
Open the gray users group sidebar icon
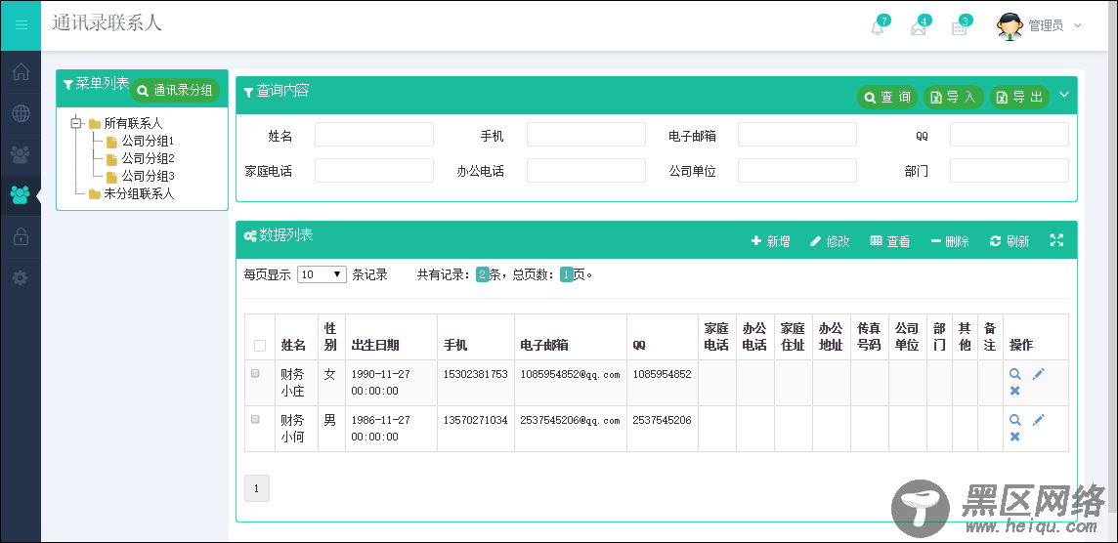click(21, 154)
